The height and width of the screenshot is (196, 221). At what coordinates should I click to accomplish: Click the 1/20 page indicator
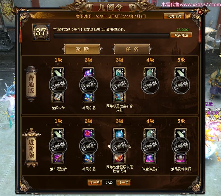click(x=109, y=183)
